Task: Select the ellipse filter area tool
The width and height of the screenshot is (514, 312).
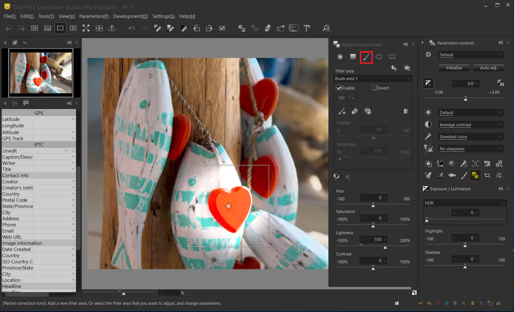Action: click(x=379, y=57)
